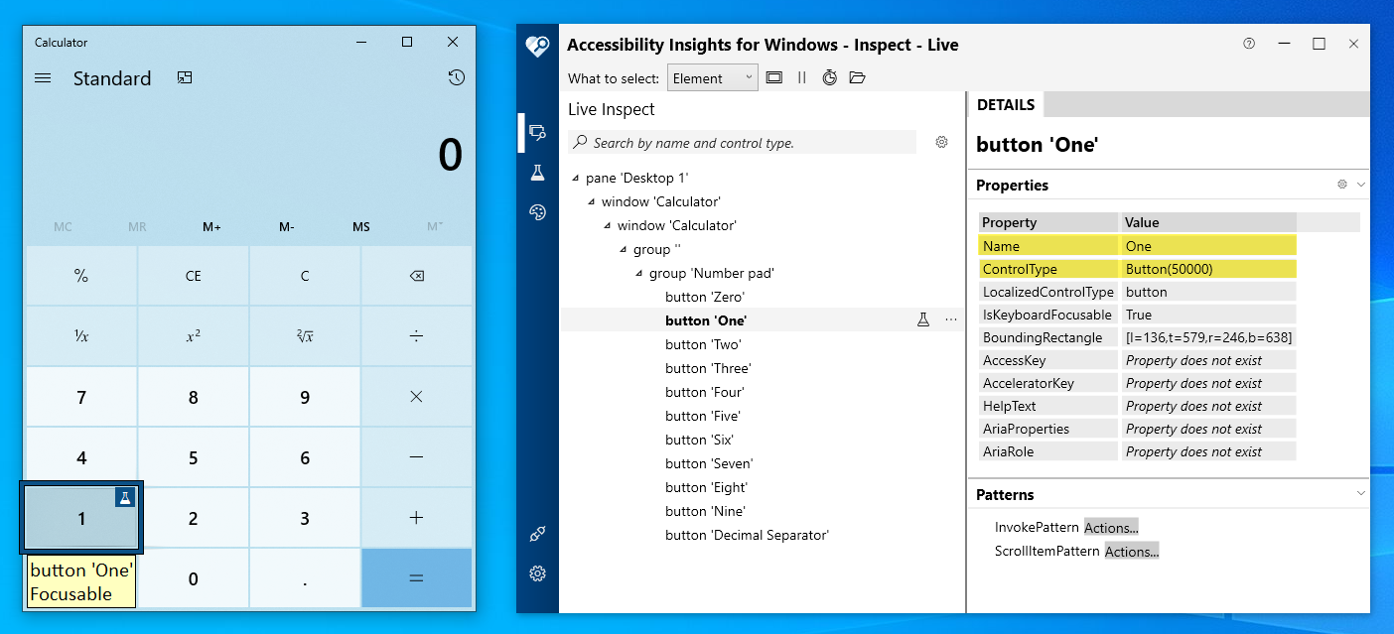Open the more options ellipsis on 'One' row
This screenshot has width=1394, height=634.
tap(951, 319)
